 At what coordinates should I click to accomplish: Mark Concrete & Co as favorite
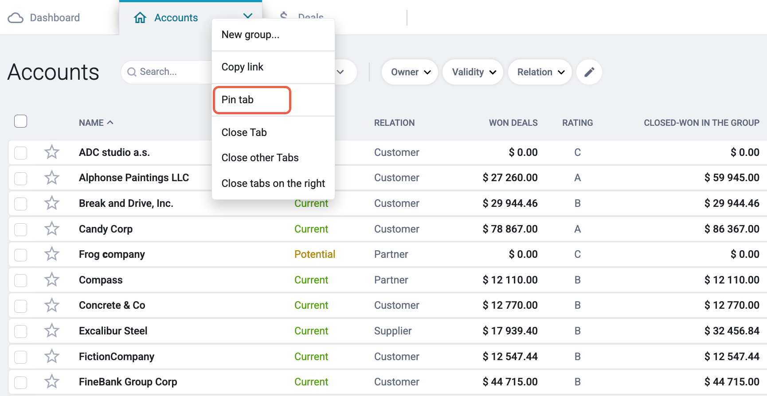pyautogui.click(x=52, y=305)
